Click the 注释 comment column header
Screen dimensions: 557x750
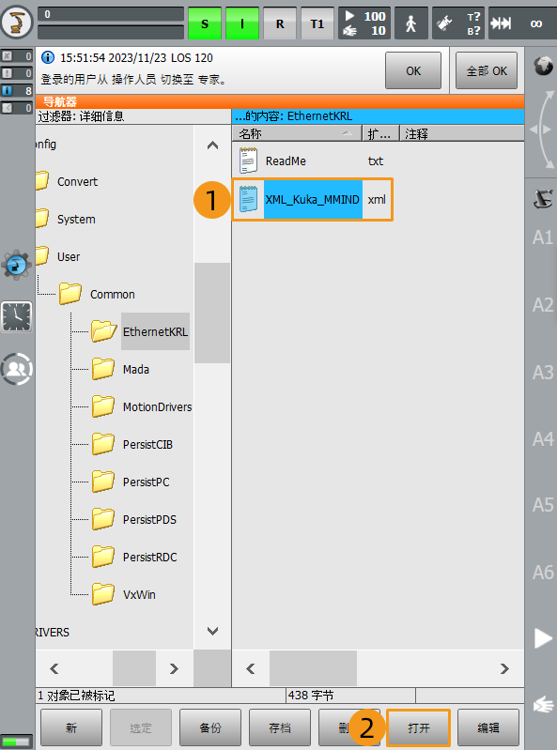coord(462,134)
